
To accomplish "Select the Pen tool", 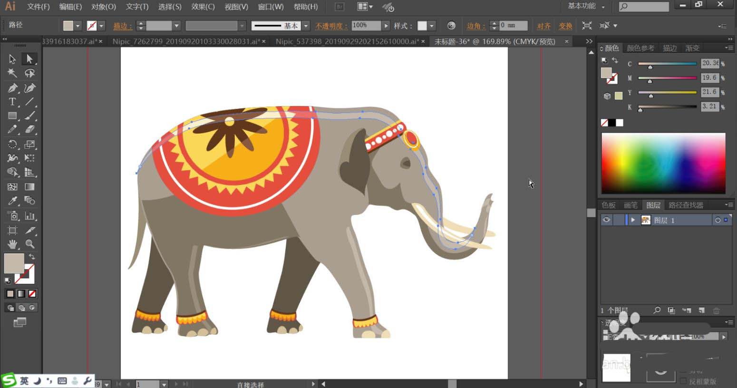I will (12, 88).
